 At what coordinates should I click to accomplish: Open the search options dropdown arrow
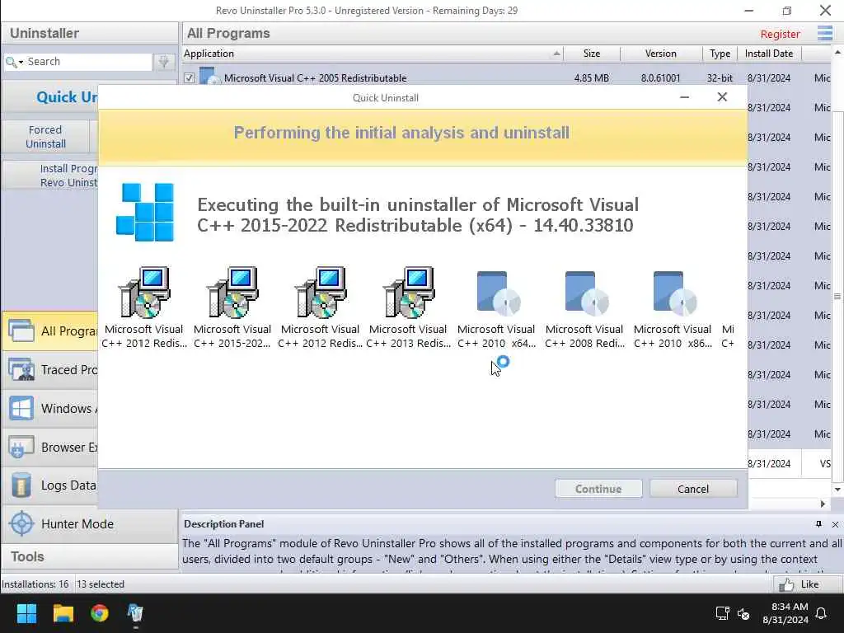21,63
